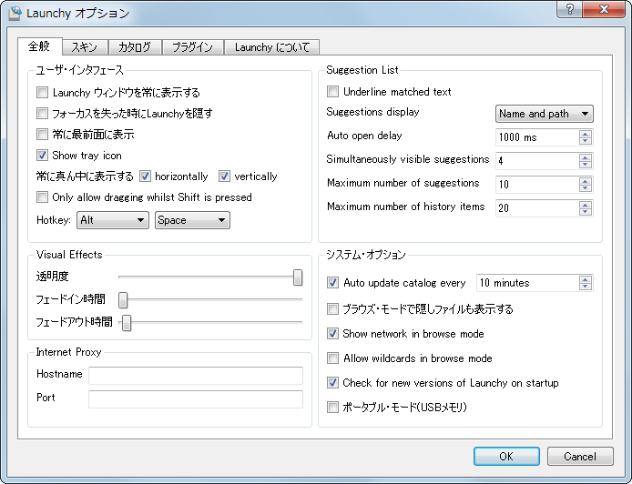The width and height of the screenshot is (632, 484).
Task: Enable Allow wildcards in browse mode
Action: coord(332,358)
